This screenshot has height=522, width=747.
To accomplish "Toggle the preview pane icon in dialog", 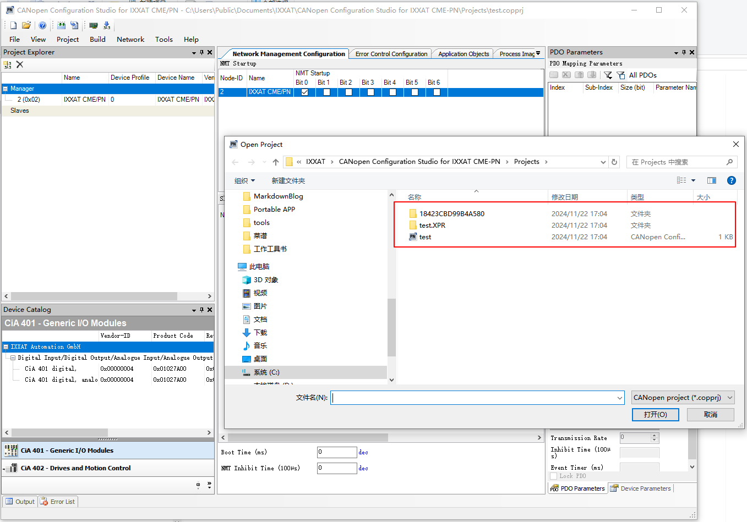I will (x=712, y=180).
